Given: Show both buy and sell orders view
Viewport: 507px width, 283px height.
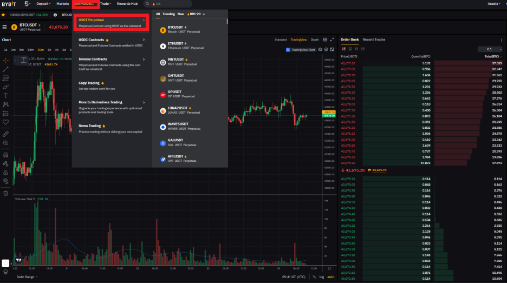Looking at the screenshot, I should [344, 49].
